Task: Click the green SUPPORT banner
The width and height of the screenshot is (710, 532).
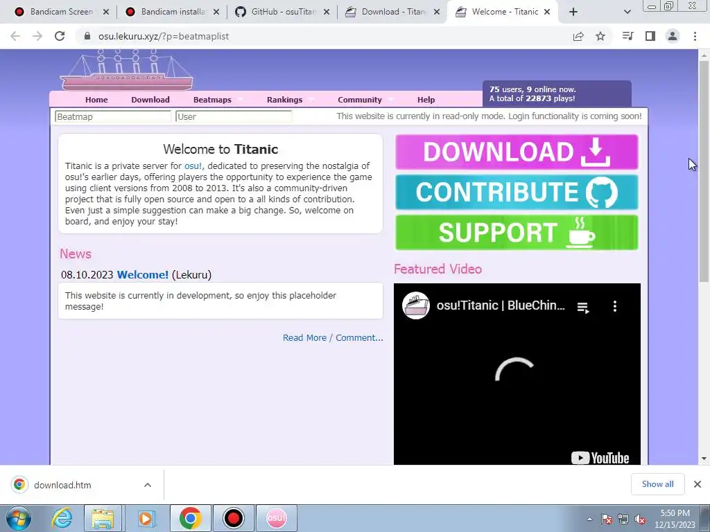Action: click(517, 232)
